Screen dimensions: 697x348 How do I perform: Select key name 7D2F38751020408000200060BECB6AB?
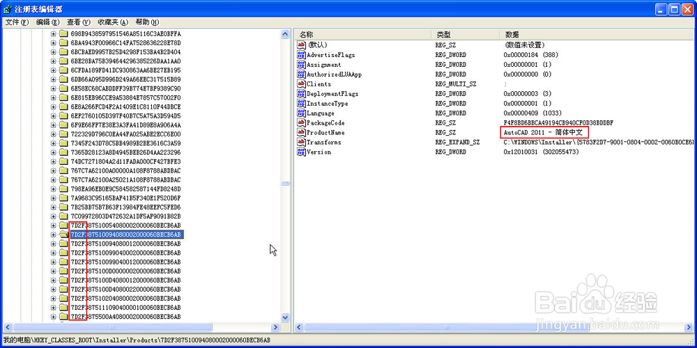(x=125, y=299)
